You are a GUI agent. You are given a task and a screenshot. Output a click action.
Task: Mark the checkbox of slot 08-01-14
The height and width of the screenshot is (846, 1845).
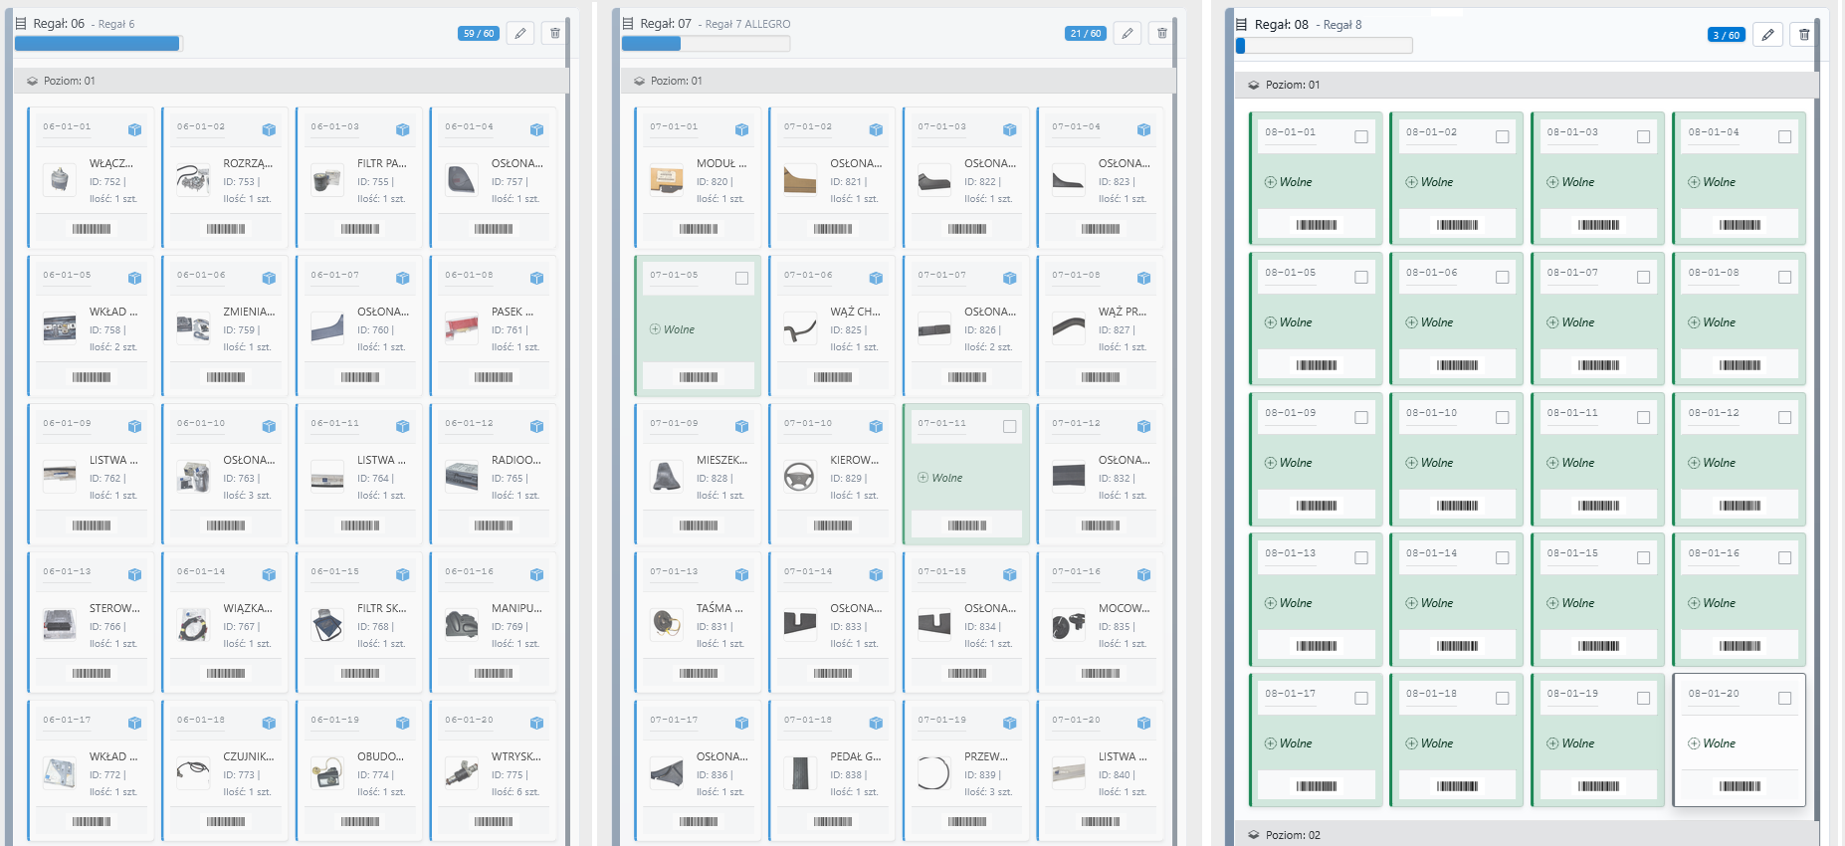[1503, 558]
